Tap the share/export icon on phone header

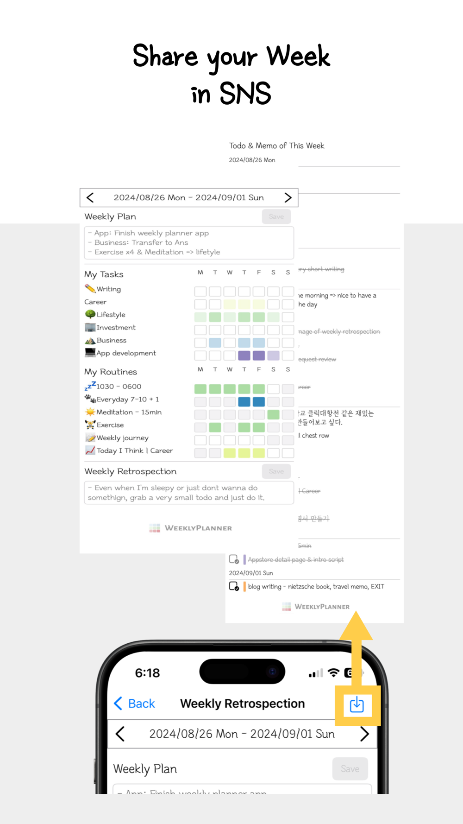[x=357, y=705]
